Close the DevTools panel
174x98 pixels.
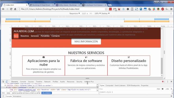tap(171, 82)
